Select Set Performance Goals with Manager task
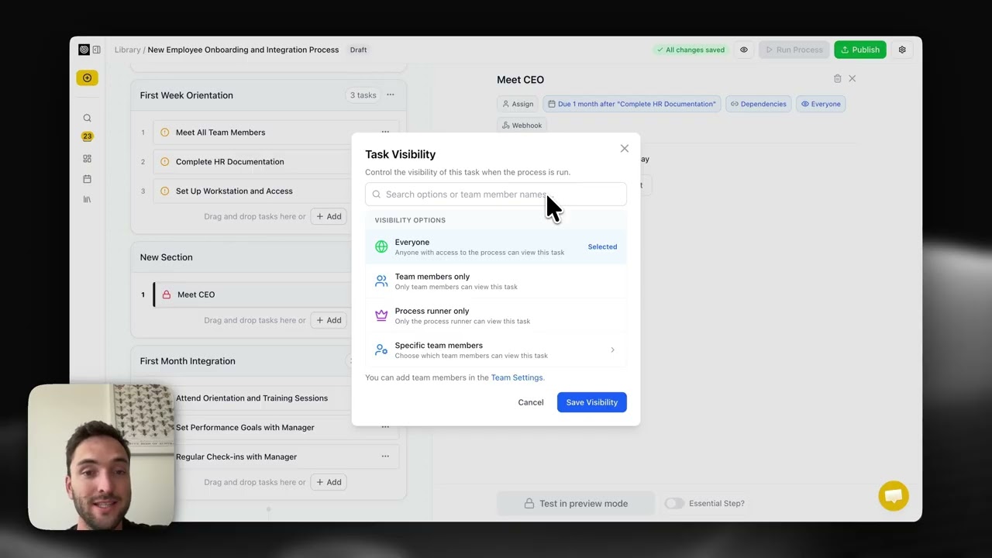The image size is (992, 558). point(245,428)
